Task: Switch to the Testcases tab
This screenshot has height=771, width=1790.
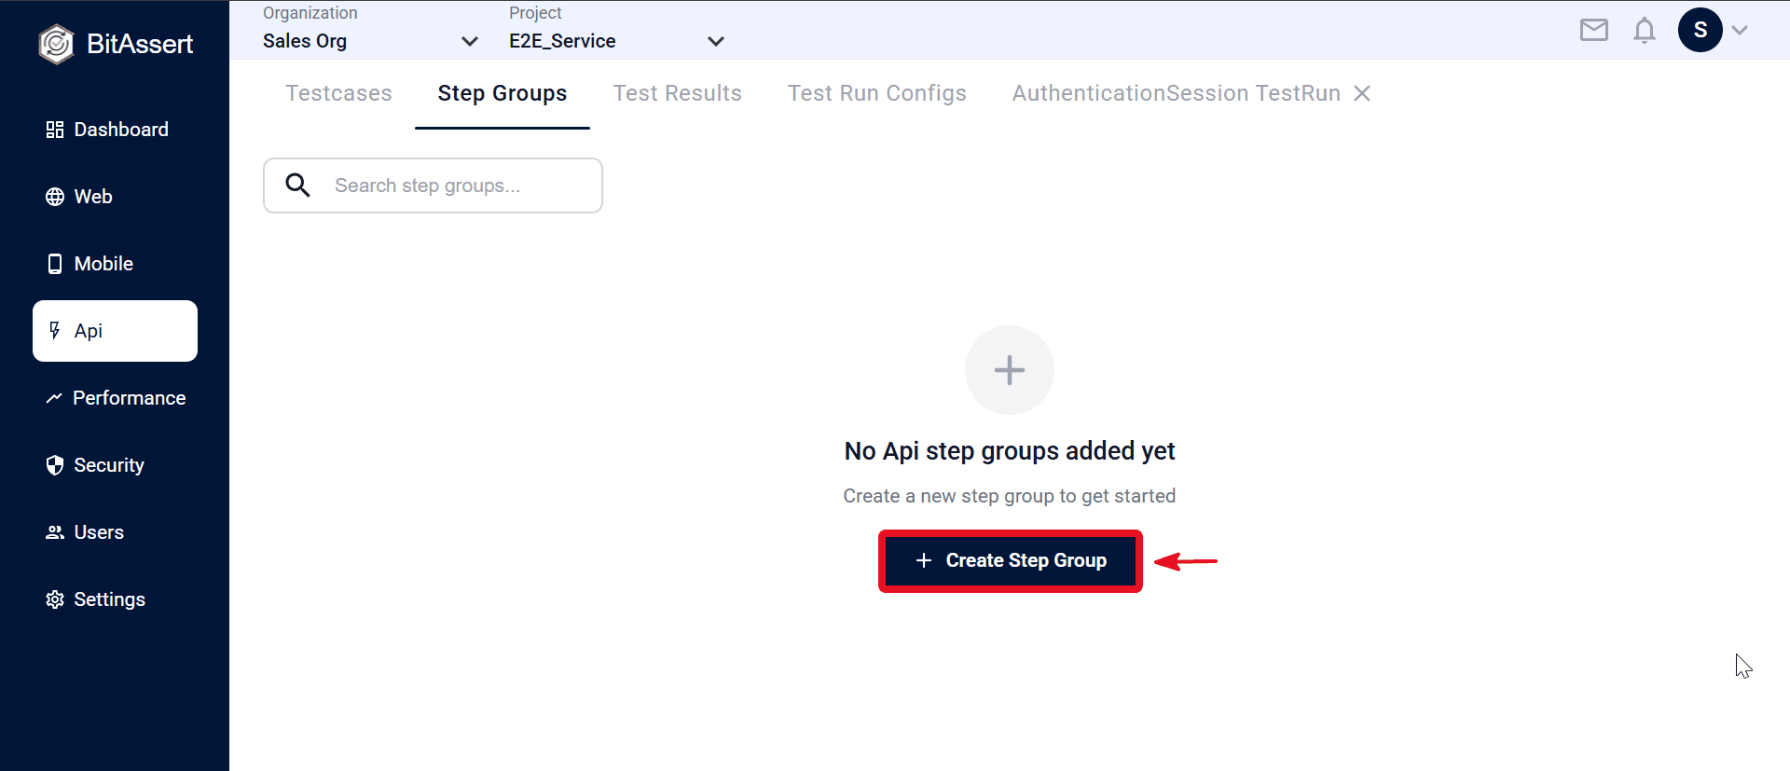Action: 338,93
